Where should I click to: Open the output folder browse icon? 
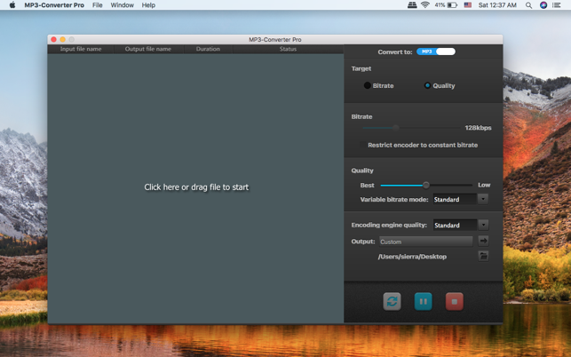click(x=483, y=256)
